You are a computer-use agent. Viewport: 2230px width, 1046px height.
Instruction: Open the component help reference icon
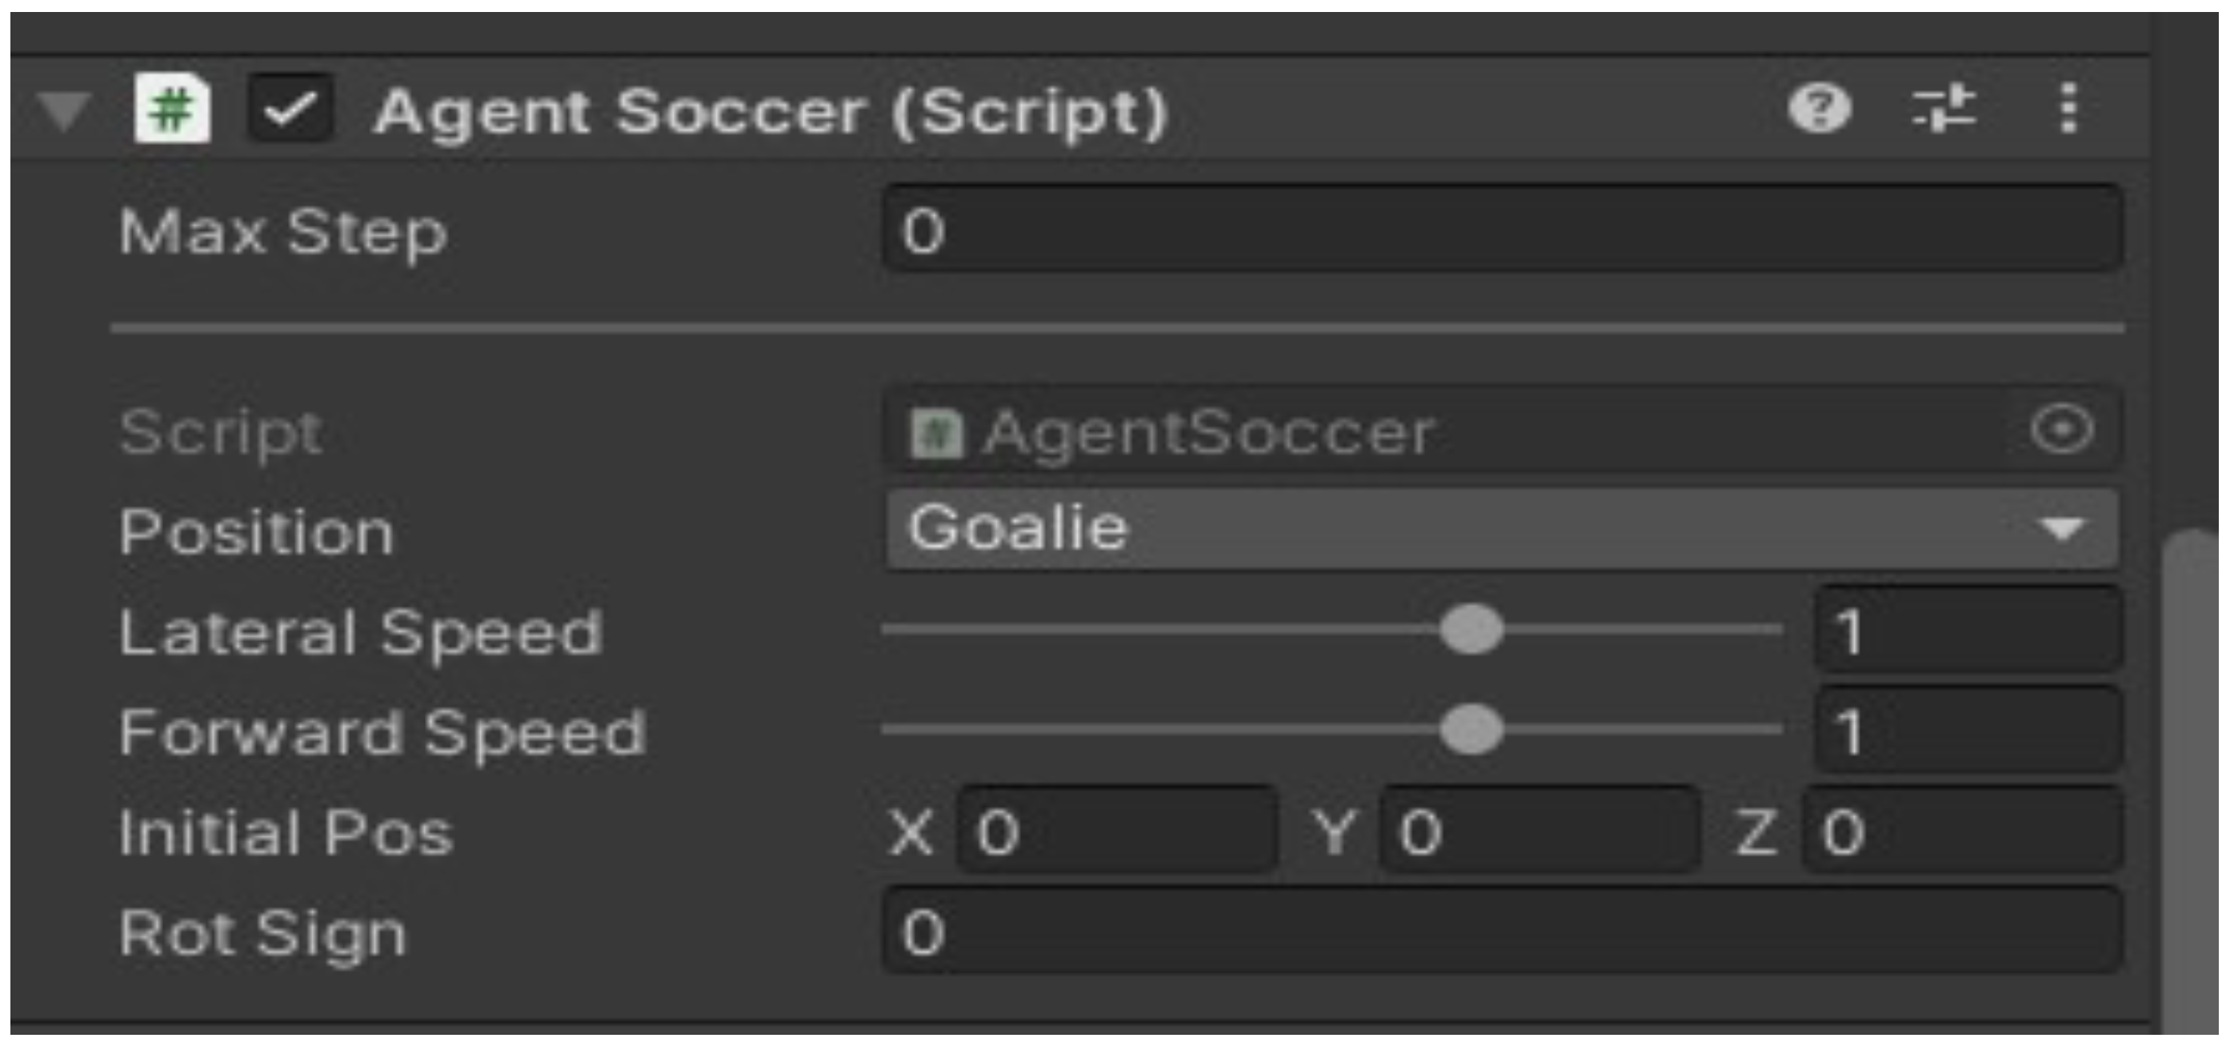tap(1819, 110)
